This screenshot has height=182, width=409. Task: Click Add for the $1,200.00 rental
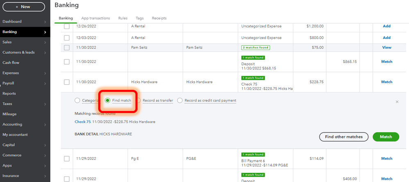tap(386, 26)
